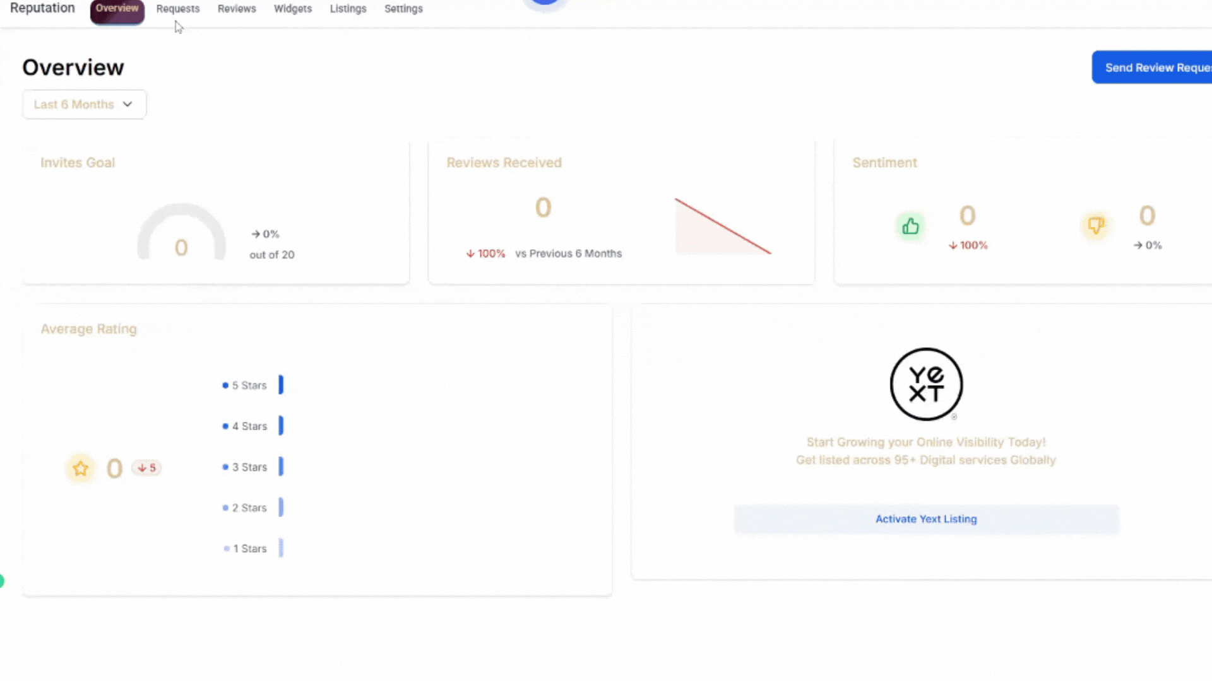Click the Sentiment card title
Image resolution: width=1212 pixels, height=681 pixels.
pyautogui.click(x=884, y=163)
